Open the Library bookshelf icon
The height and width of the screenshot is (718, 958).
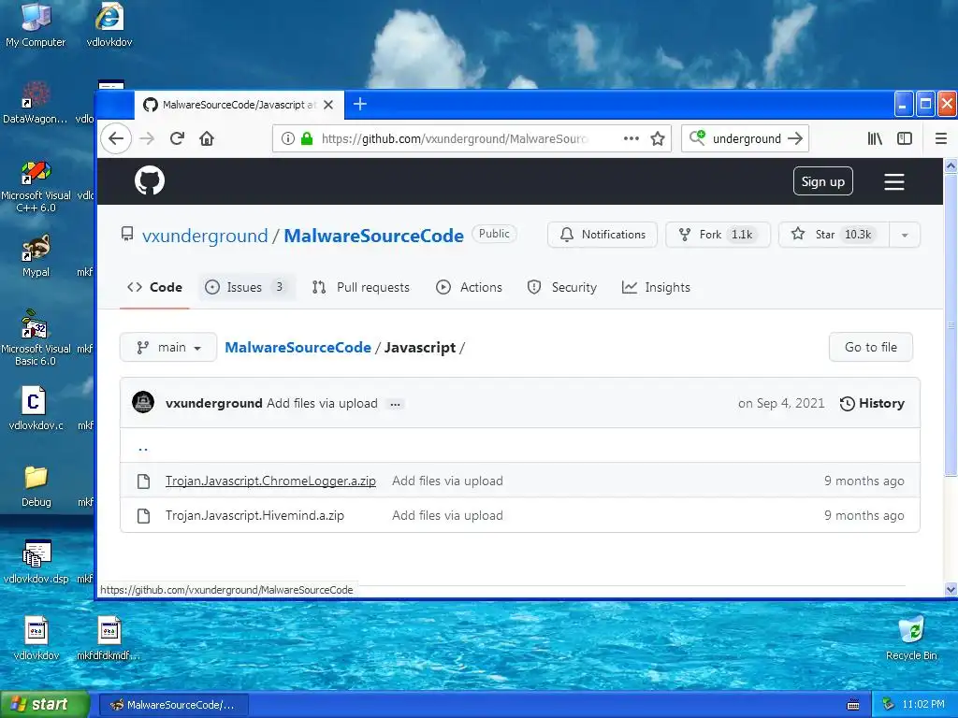pos(875,138)
